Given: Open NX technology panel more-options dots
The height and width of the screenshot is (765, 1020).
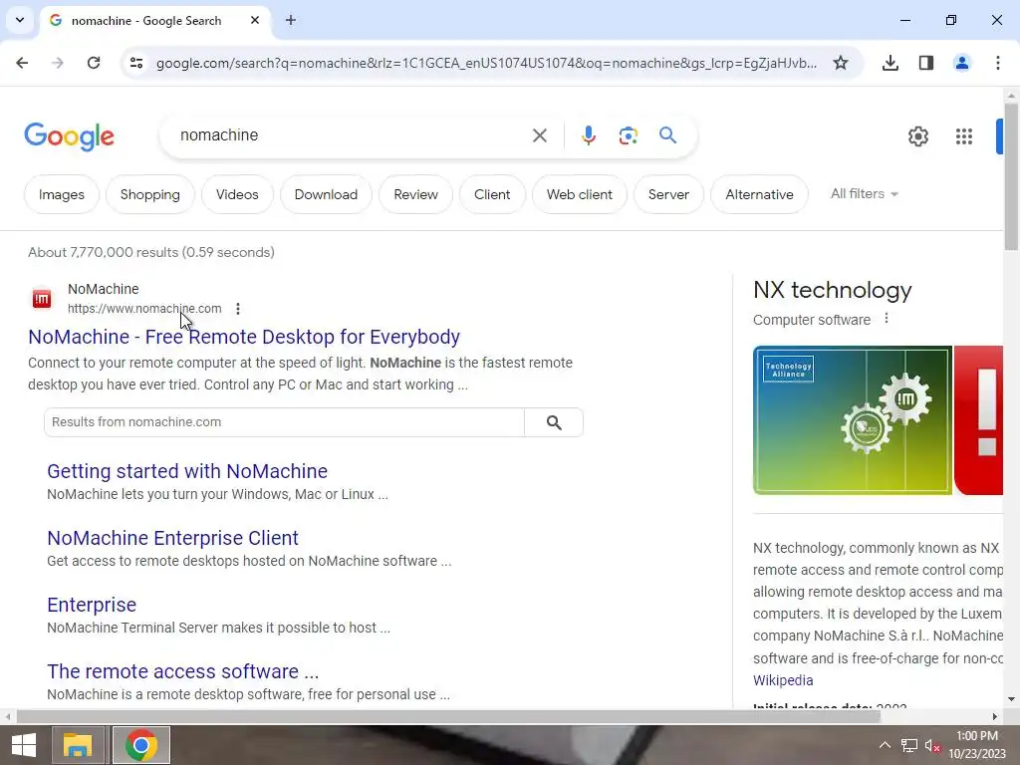Looking at the screenshot, I should (886, 319).
